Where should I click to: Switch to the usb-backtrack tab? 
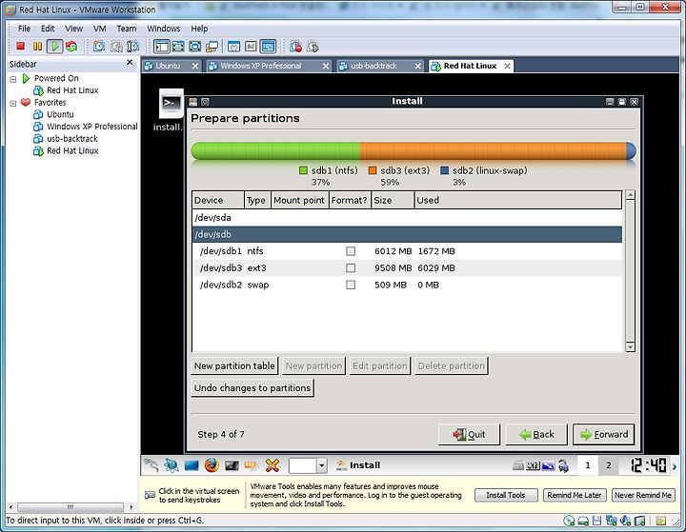pyautogui.click(x=374, y=66)
